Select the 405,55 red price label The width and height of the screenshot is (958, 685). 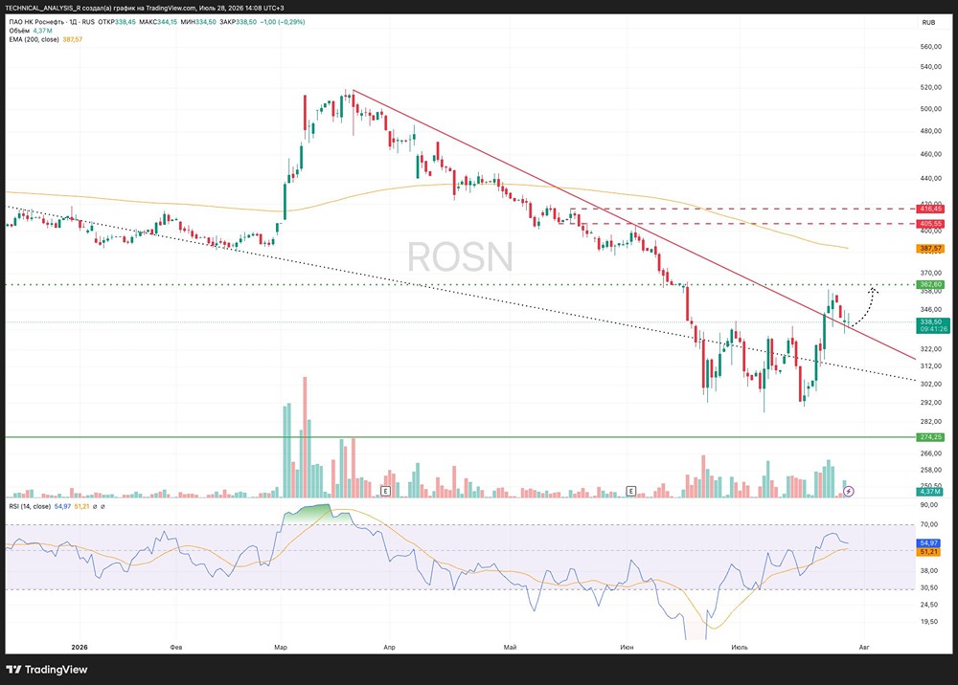tap(930, 224)
